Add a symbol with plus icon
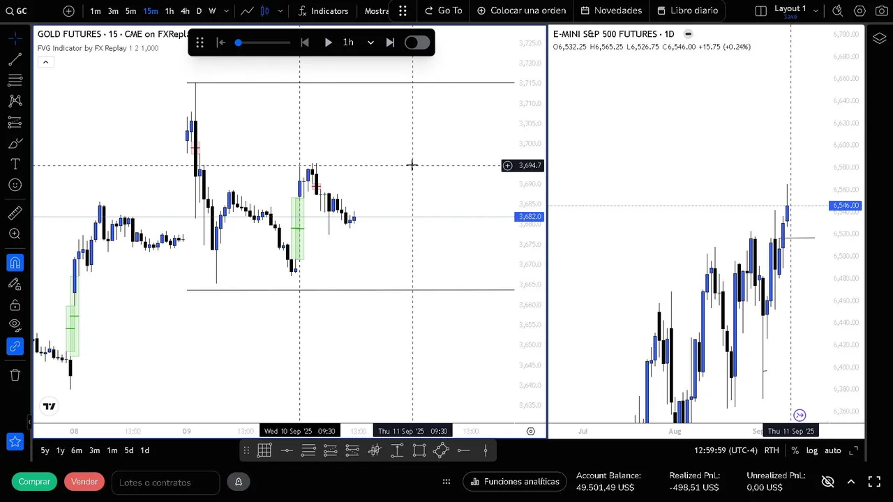The height and width of the screenshot is (502, 893). point(68,11)
